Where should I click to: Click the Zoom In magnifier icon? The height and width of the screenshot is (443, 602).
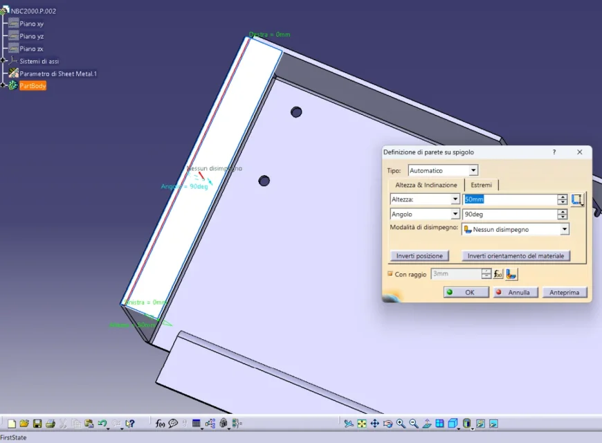[x=401, y=424]
